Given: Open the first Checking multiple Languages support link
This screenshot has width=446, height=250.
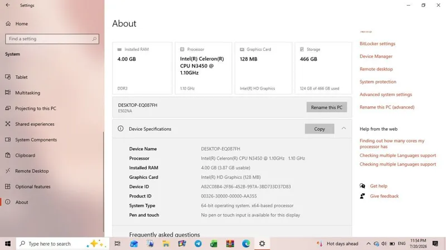Looking at the screenshot, I should 397,155.
